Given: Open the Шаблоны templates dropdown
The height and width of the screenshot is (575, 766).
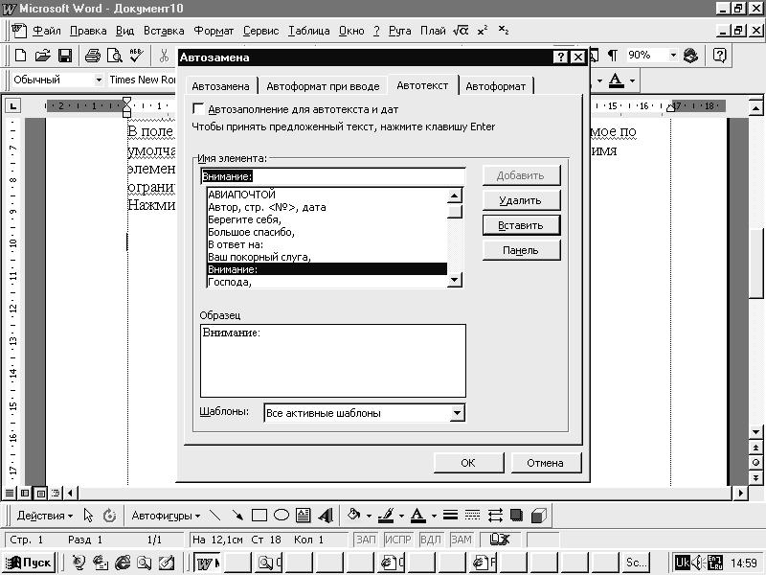Looking at the screenshot, I should pyautogui.click(x=457, y=413).
